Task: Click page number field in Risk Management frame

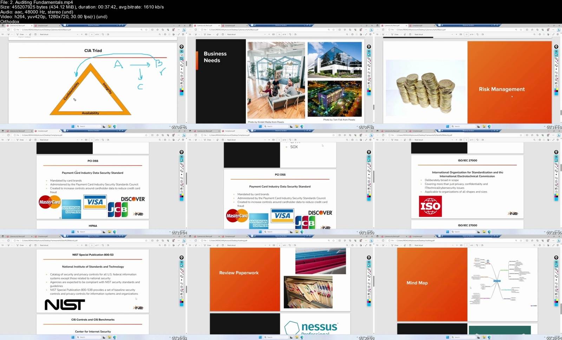Action: 467,34
